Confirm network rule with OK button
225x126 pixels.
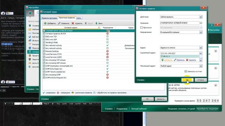pos(187,80)
